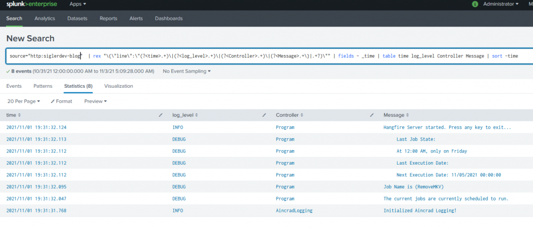Click the AincradLogging controller value
This screenshot has height=230, width=533.
click(294, 210)
